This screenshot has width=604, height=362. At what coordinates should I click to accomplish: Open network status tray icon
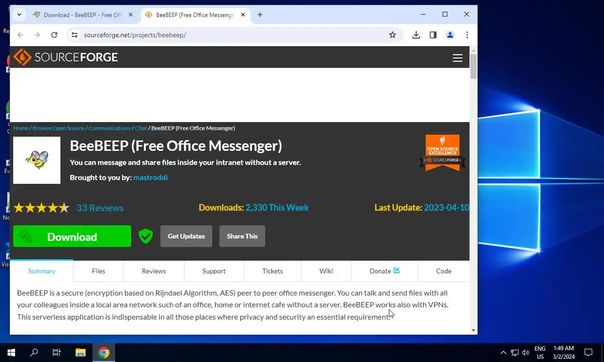515,353
